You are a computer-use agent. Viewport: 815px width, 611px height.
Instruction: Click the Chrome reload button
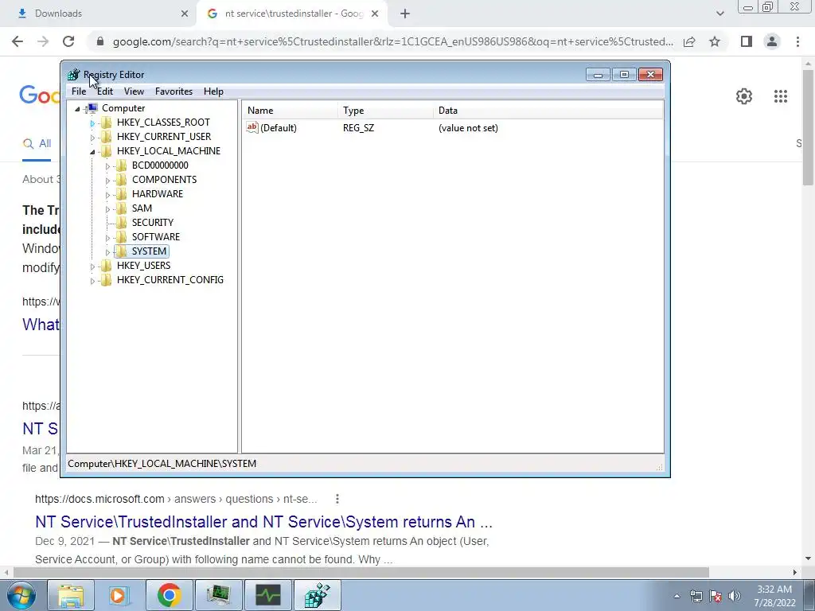point(68,41)
